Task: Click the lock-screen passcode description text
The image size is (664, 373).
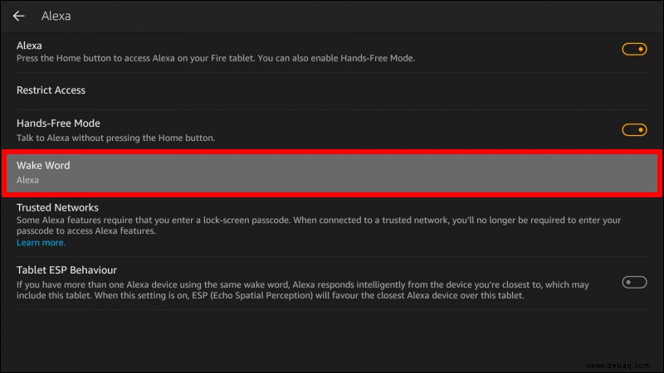Action: (x=319, y=225)
